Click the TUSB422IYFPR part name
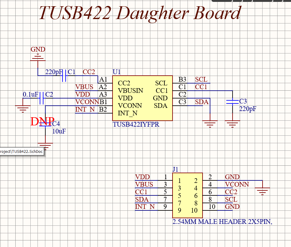 [x=136, y=124]
